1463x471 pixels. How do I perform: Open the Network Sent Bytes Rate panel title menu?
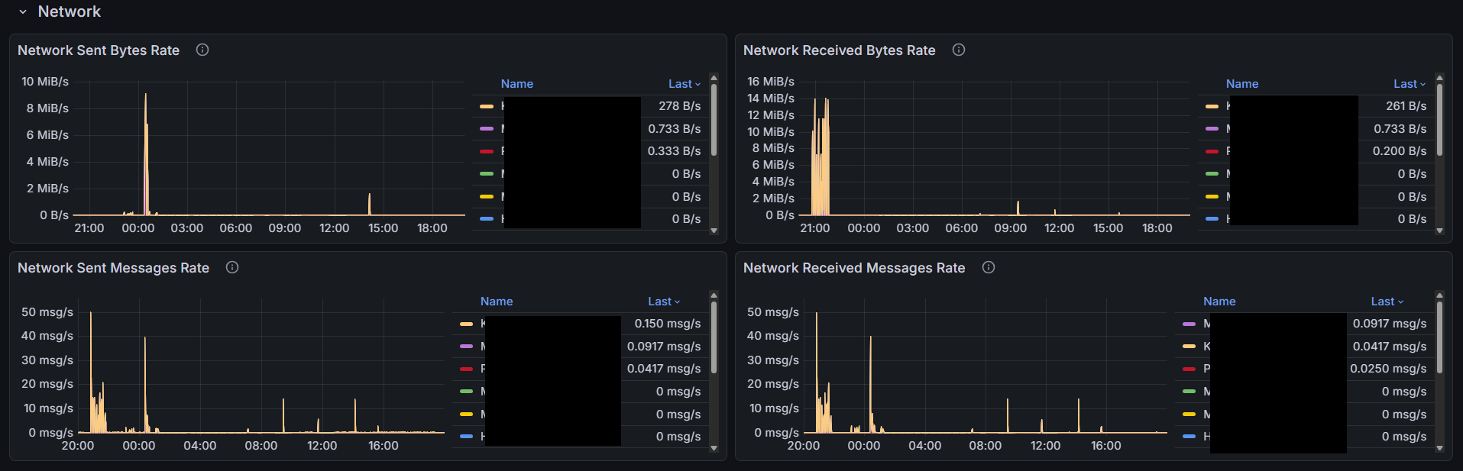(x=99, y=50)
